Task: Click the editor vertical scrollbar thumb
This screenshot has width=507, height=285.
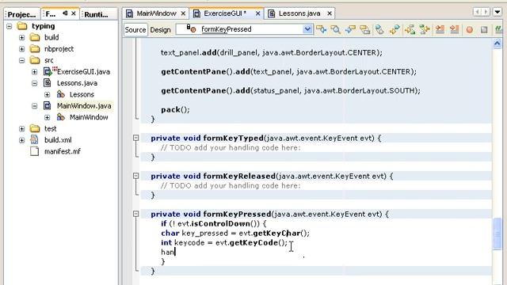Action: click(x=497, y=234)
